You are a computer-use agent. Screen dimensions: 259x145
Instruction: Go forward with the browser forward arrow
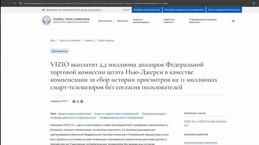(x=9, y=3)
